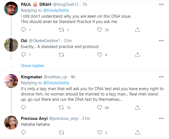Image resolution: width=169 pixels, height=139 pixels.
Task: View Kingmaker's profile picture
Action: pyautogui.click(x=12, y=82)
